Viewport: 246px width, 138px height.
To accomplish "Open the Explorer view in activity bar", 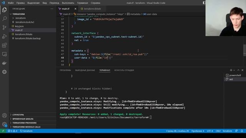I will [4, 10].
